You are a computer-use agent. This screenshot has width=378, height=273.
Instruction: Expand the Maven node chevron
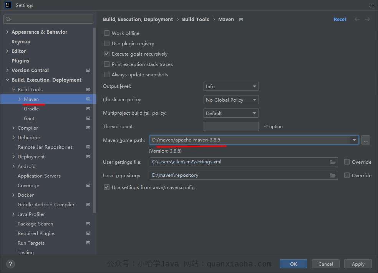coord(20,99)
